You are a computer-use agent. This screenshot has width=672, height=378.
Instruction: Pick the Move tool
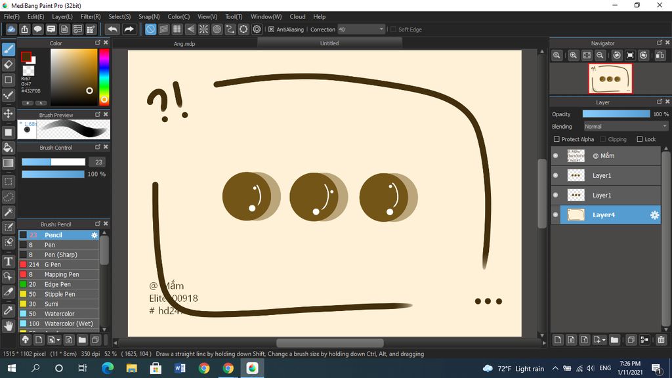pyautogui.click(x=8, y=114)
